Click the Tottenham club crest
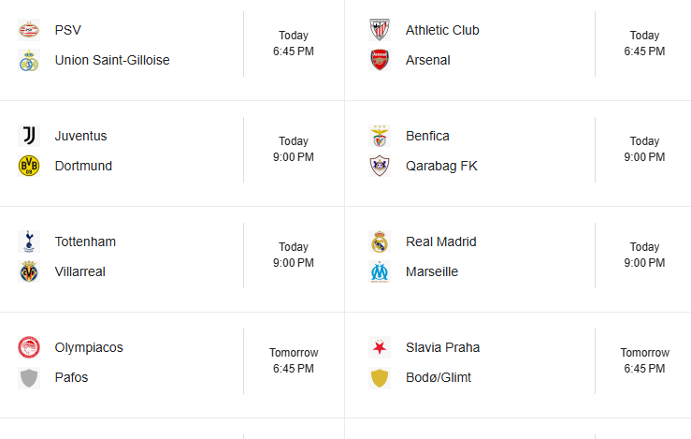 tap(29, 241)
